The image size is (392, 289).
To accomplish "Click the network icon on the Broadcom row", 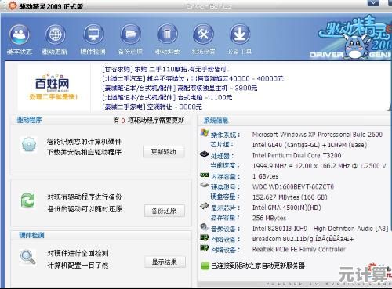I will tap(204, 238).
